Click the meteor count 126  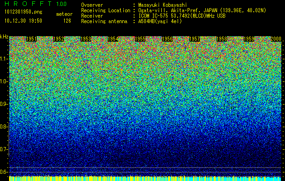pos(67,21)
